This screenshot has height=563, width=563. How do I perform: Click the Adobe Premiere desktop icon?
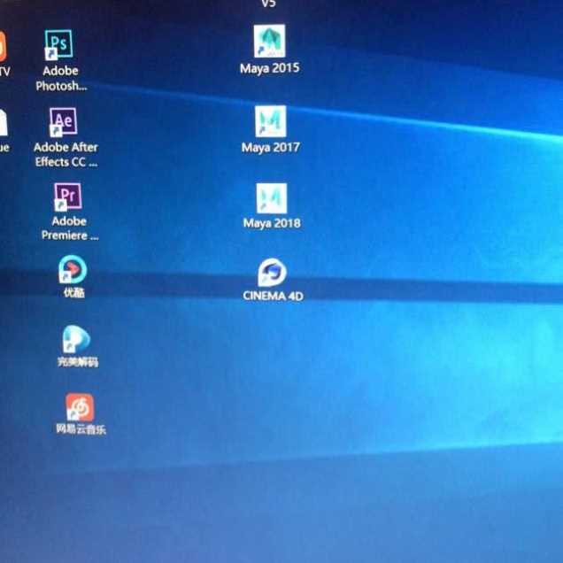(x=68, y=197)
